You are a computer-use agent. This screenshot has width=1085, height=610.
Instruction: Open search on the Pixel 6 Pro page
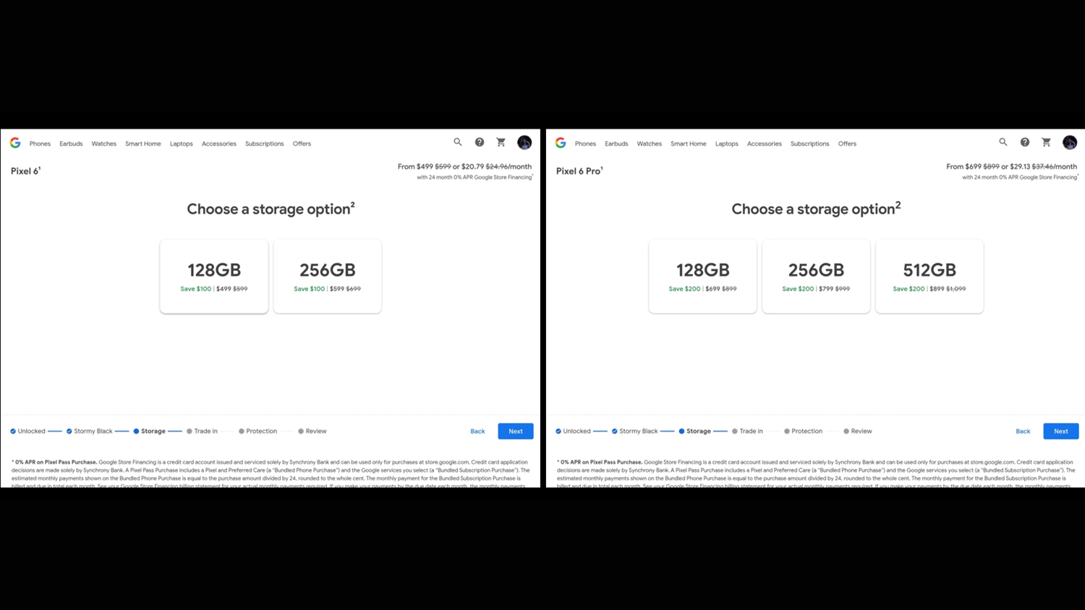pyautogui.click(x=1003, y=142)
